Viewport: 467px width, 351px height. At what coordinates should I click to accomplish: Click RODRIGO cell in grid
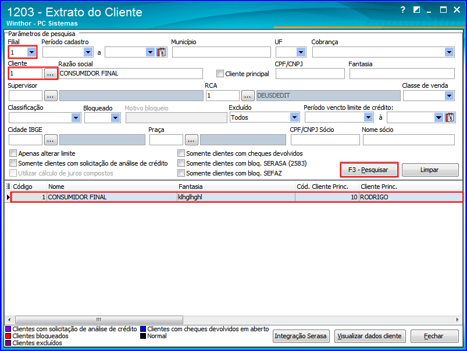click(x=411, y=197)
